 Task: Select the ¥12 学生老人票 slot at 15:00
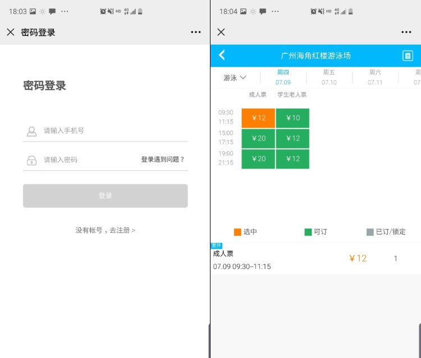(292, 139)
